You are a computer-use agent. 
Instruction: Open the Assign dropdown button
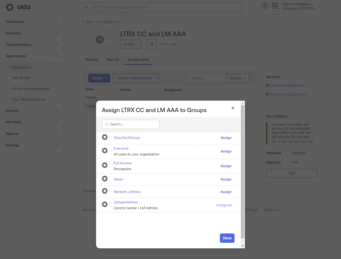point(99,78)
